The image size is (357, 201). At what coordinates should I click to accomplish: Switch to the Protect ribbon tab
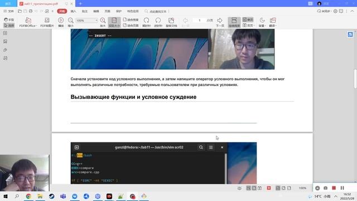click(x=119, y=11)
